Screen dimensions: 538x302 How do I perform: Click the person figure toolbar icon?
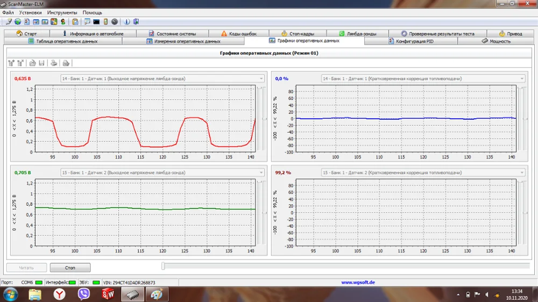63,21
